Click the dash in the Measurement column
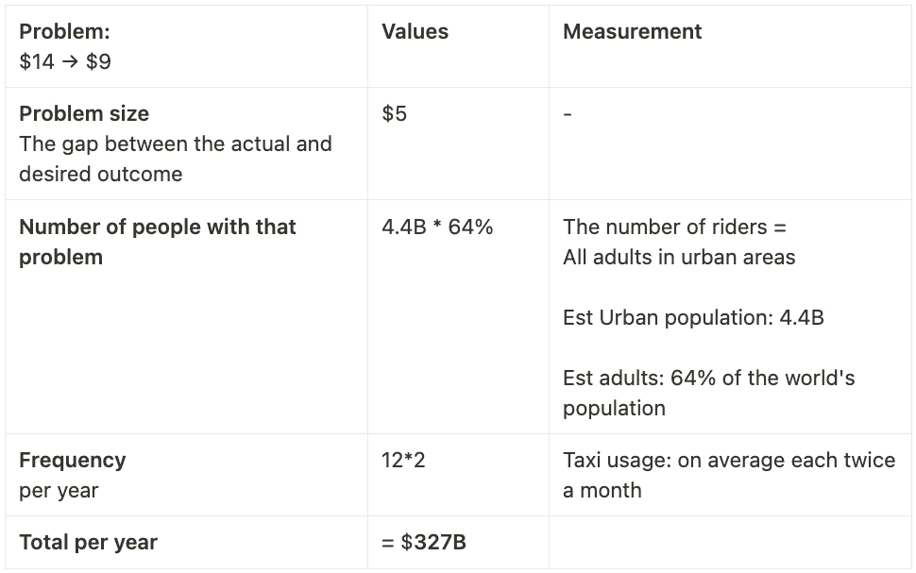The height and width of the screenshot is (573, 916). [x=568, y=113]
